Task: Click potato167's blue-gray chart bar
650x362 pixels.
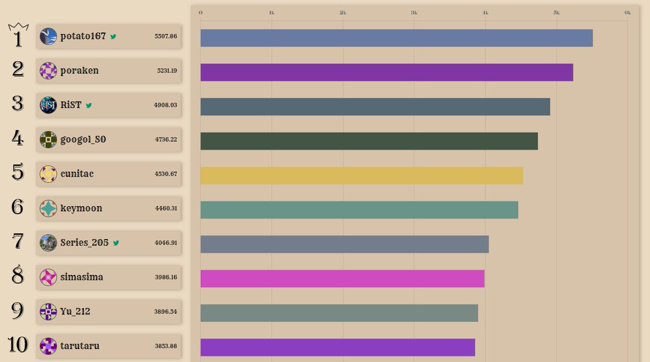Action: pos(396,38)
